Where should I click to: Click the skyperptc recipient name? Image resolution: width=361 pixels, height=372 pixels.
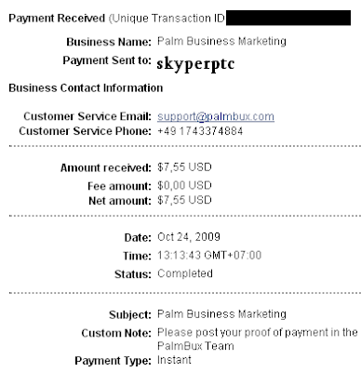(195, 64)
